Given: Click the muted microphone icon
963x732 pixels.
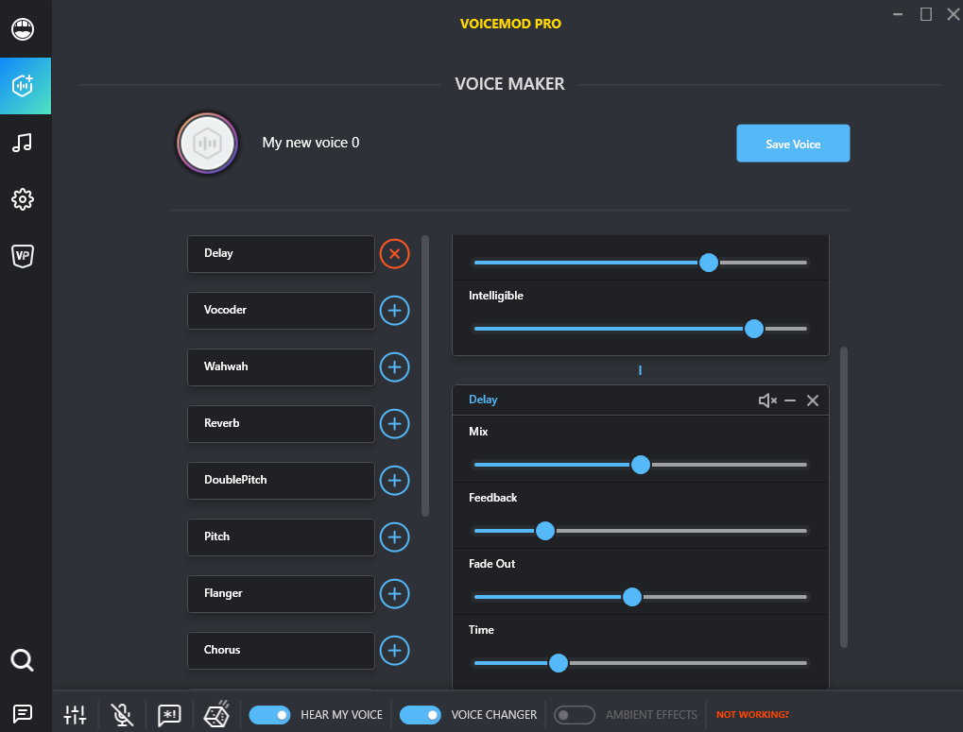Looking at the screenshot, I should (122, 714).
